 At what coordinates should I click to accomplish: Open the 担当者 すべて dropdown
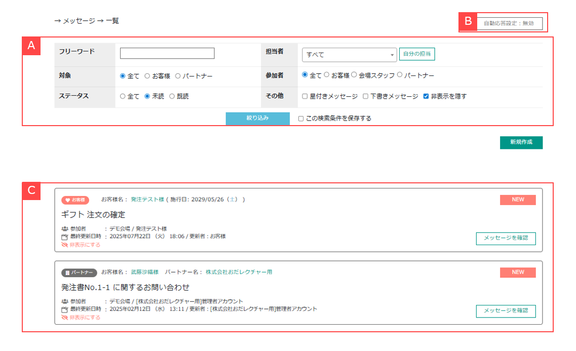click(349, 55)
